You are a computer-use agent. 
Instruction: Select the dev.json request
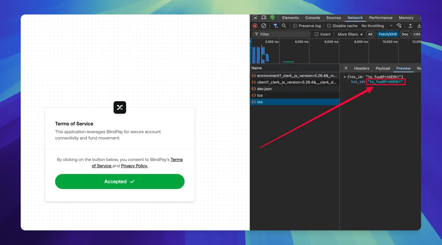coord(295,89)
